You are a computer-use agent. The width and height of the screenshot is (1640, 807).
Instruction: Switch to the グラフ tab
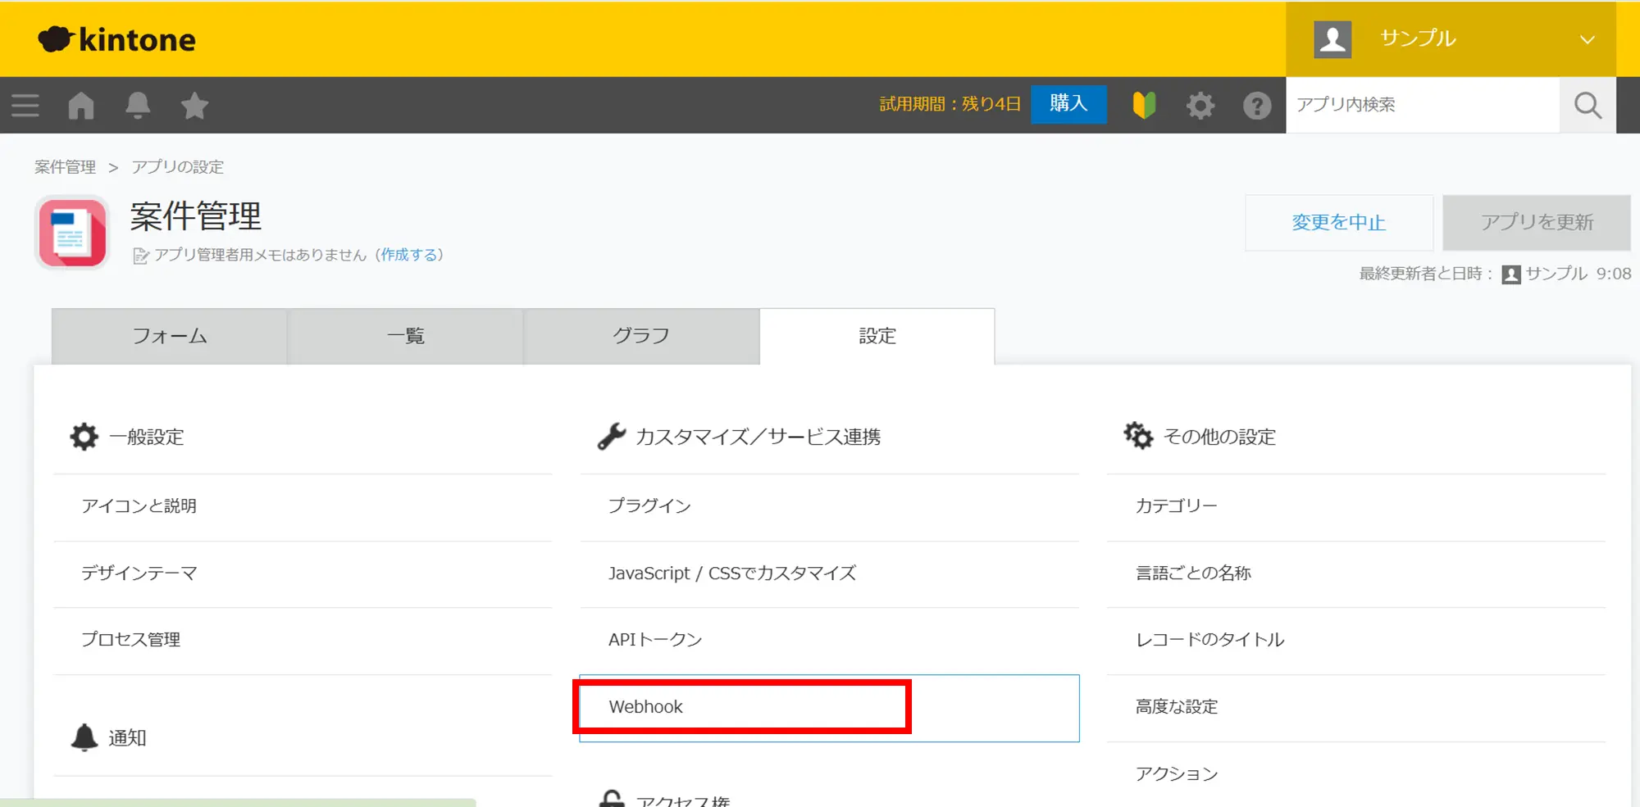pyautogui.click(x=641, y=336)
